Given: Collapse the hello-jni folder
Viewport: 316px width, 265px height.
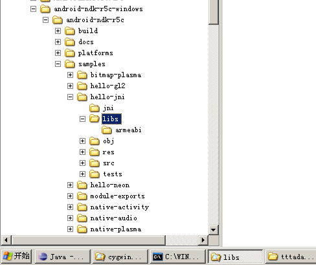Looking at the screenshot, I should [x=70, y=97].
